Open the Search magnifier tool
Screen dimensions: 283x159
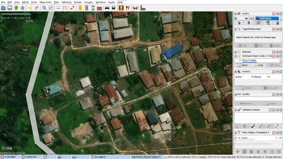pos(44,8)
